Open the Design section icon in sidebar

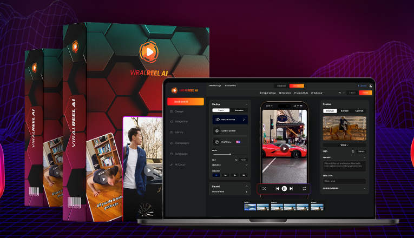172,111
